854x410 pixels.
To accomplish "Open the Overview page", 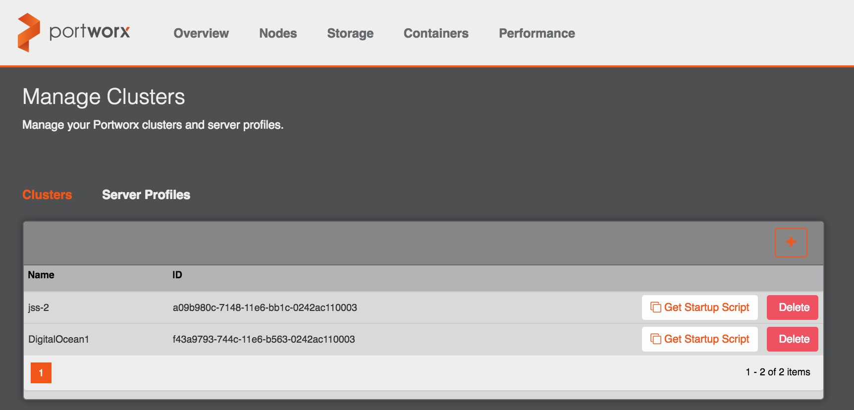I will [201, 33].
